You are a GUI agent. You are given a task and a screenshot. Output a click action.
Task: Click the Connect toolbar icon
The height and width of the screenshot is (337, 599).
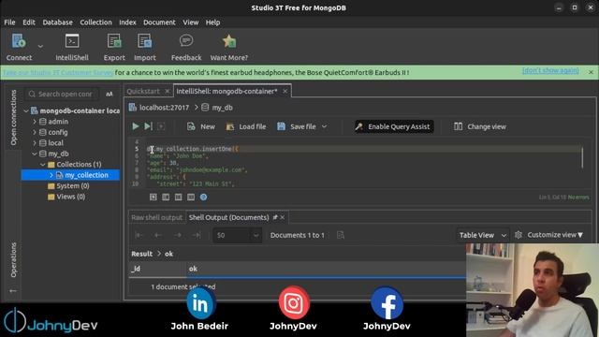tap(19, 41)
